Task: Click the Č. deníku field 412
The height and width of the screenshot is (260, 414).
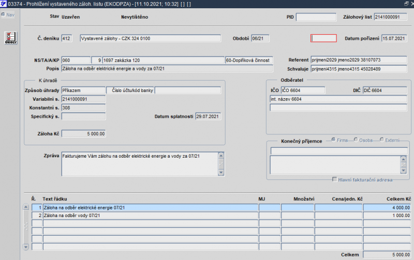Action: pyautogui.click(x=67, y=38)
